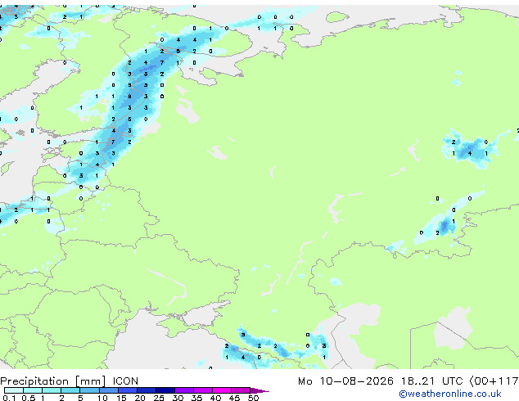Image resolution: width=519 pixels, height=401 pixels.
Task: Pick the 20–25 mm dark blue legend swatch
Action: [146, 390]
